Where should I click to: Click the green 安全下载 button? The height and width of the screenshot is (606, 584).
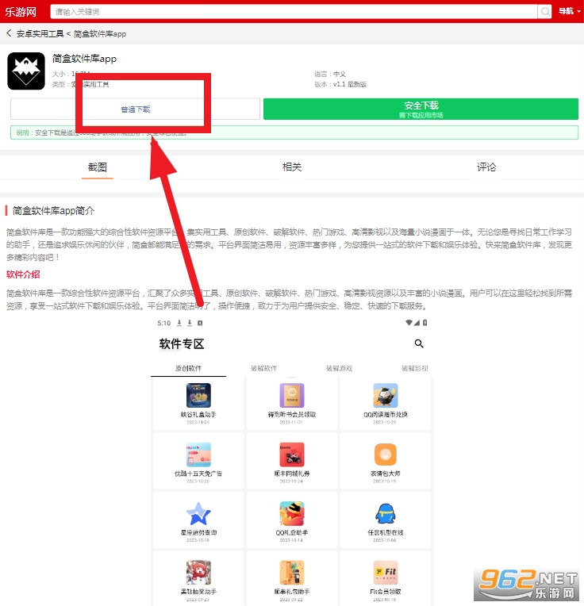point(421,109)
